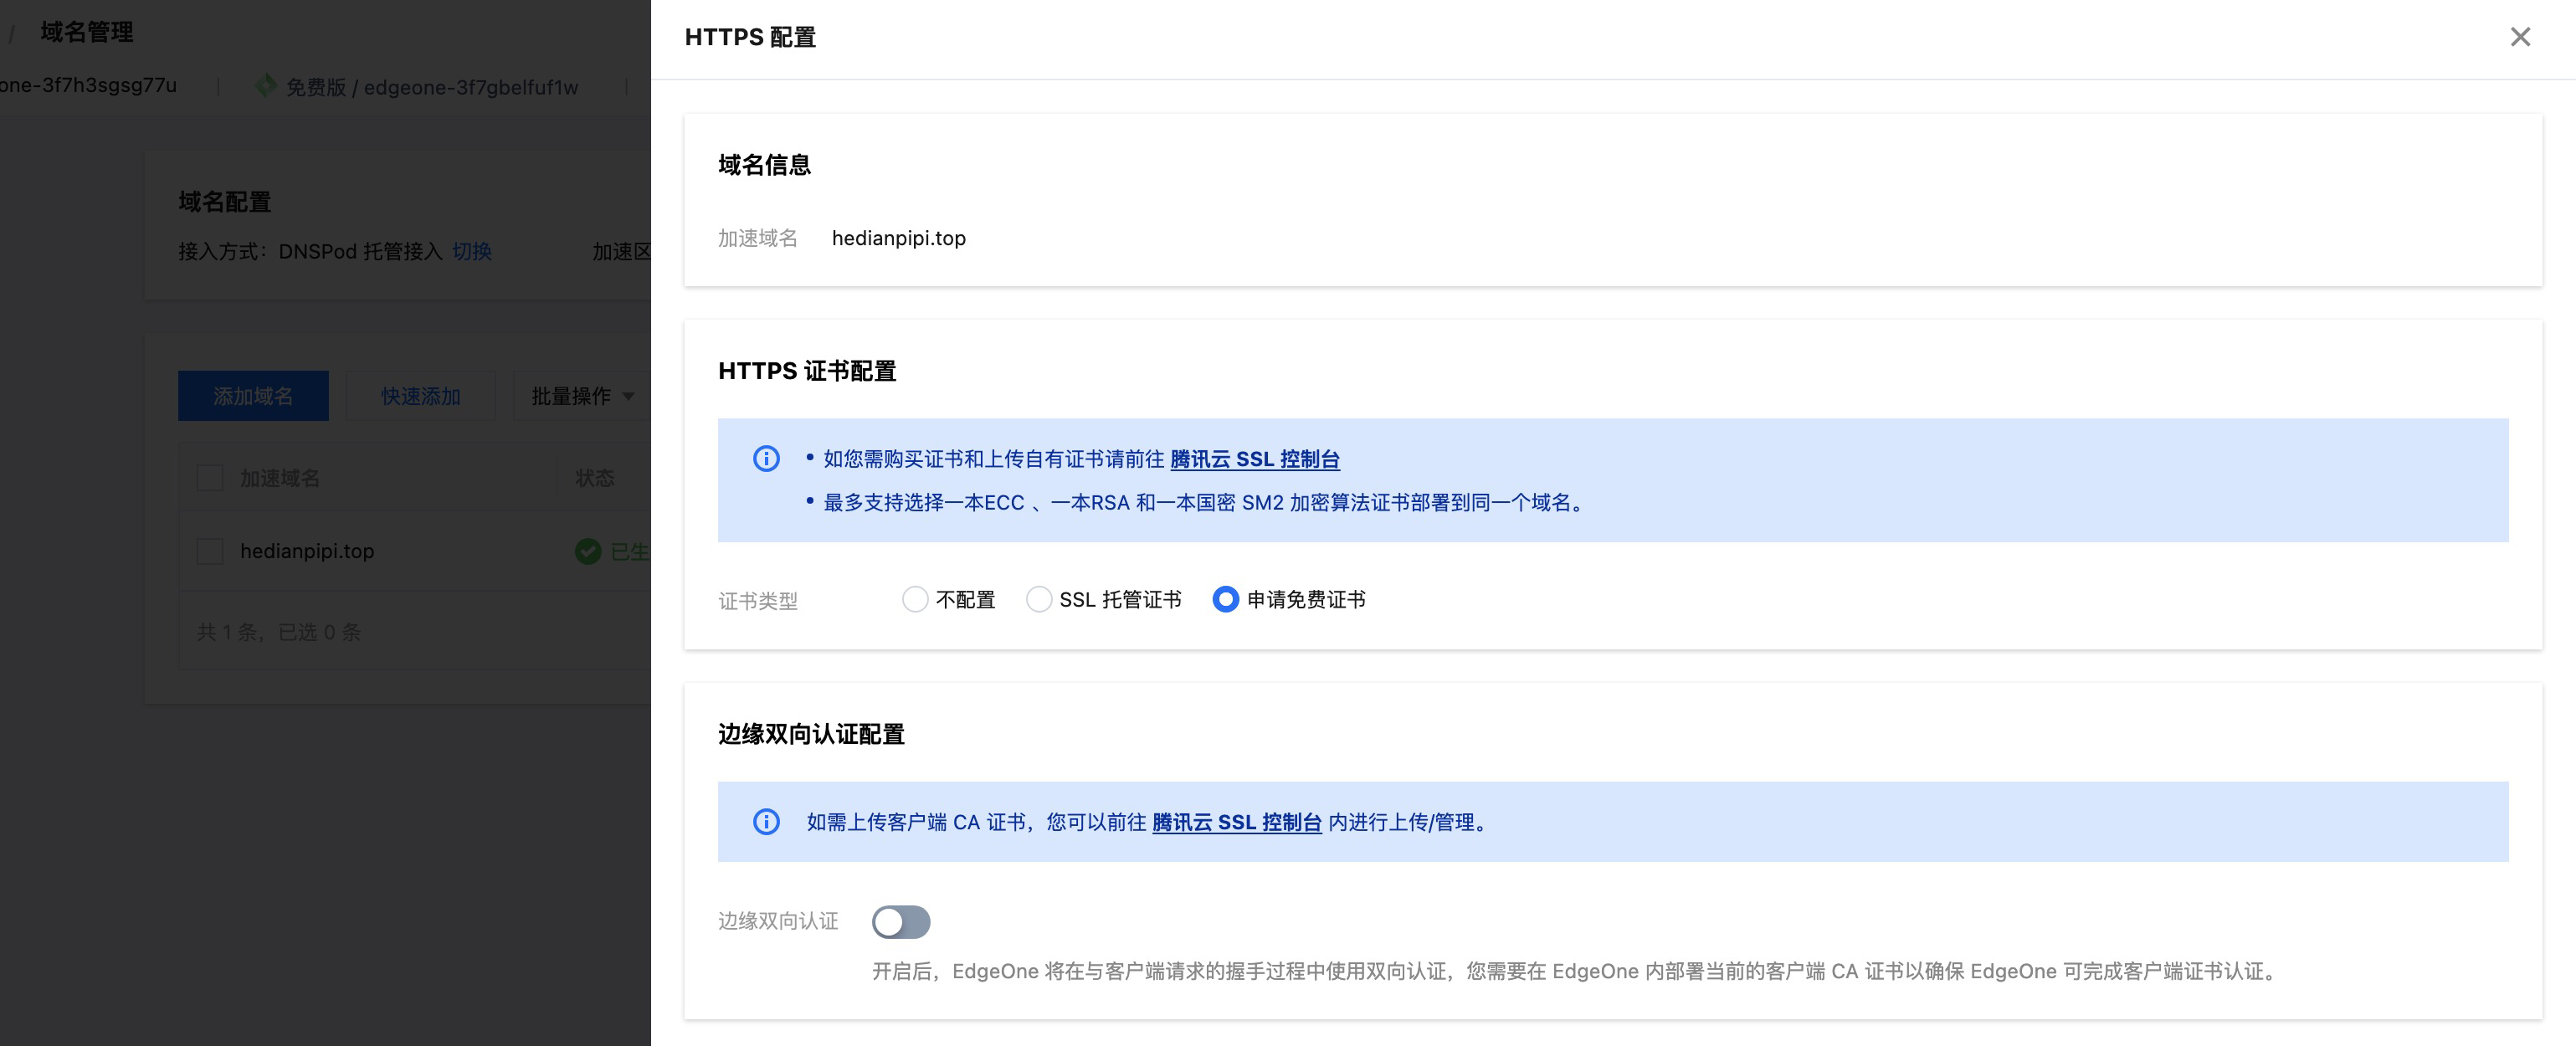Close the HTTPS 配置 panel

[x=2520, y=37]
